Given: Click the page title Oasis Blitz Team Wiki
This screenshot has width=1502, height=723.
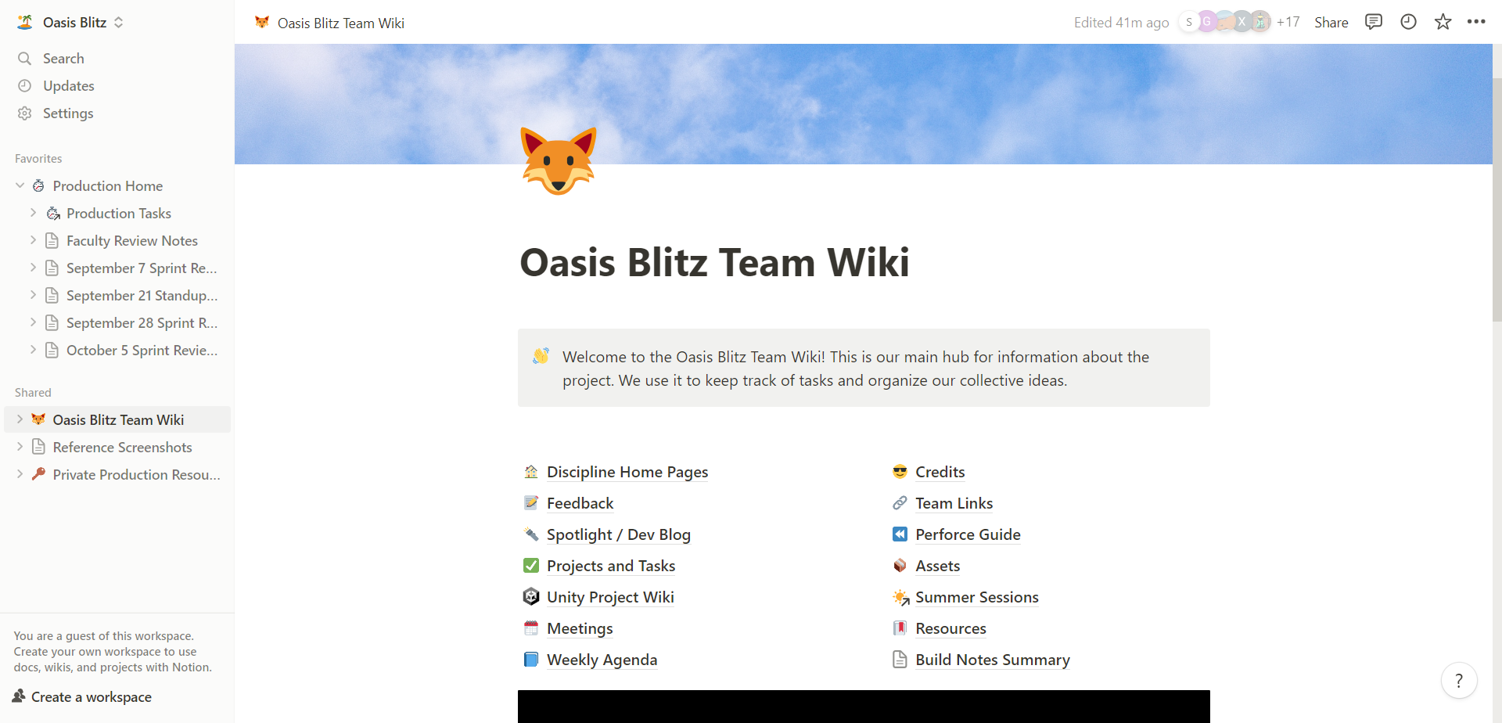Looking at the screenshot, I should (x=714, y=262).
